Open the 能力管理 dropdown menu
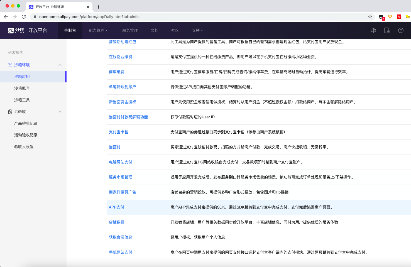 98,30
